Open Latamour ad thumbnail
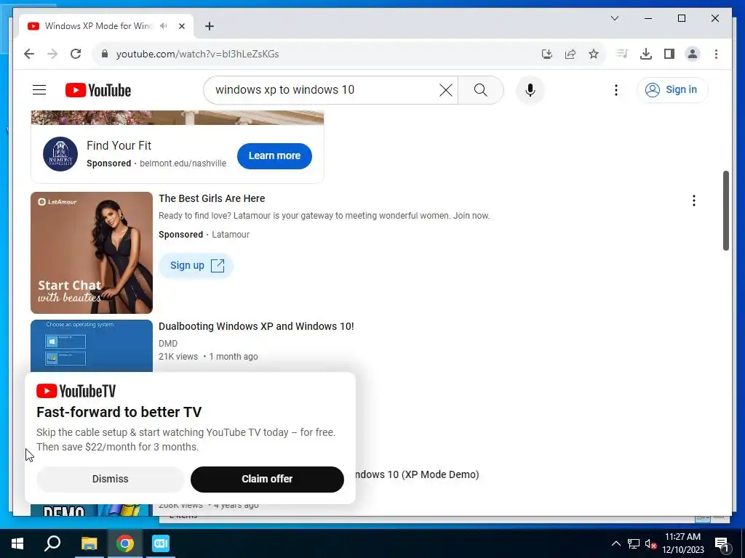Screen dimensions: 745x558 [x=92, y=252]
